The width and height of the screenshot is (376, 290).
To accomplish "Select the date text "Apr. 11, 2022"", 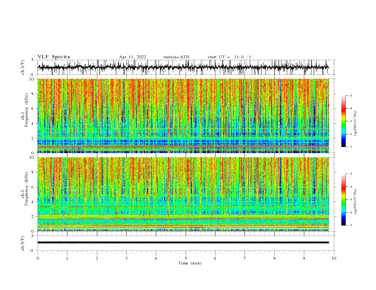I will tap(132, 57).
